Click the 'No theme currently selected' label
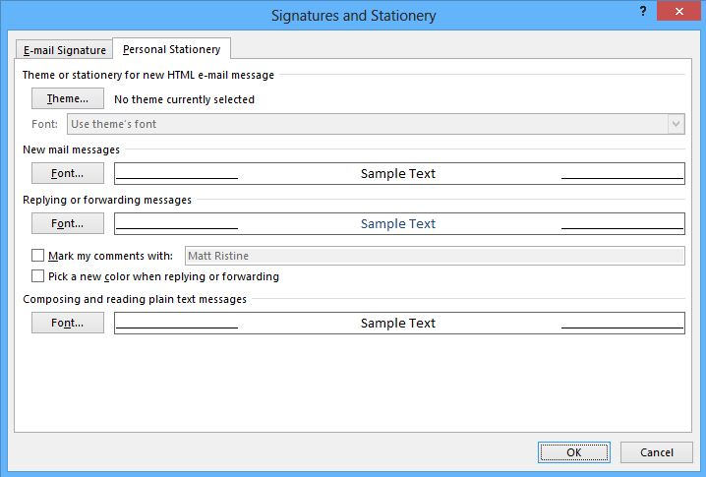The image size is (706, 477). tap(184, 99)
